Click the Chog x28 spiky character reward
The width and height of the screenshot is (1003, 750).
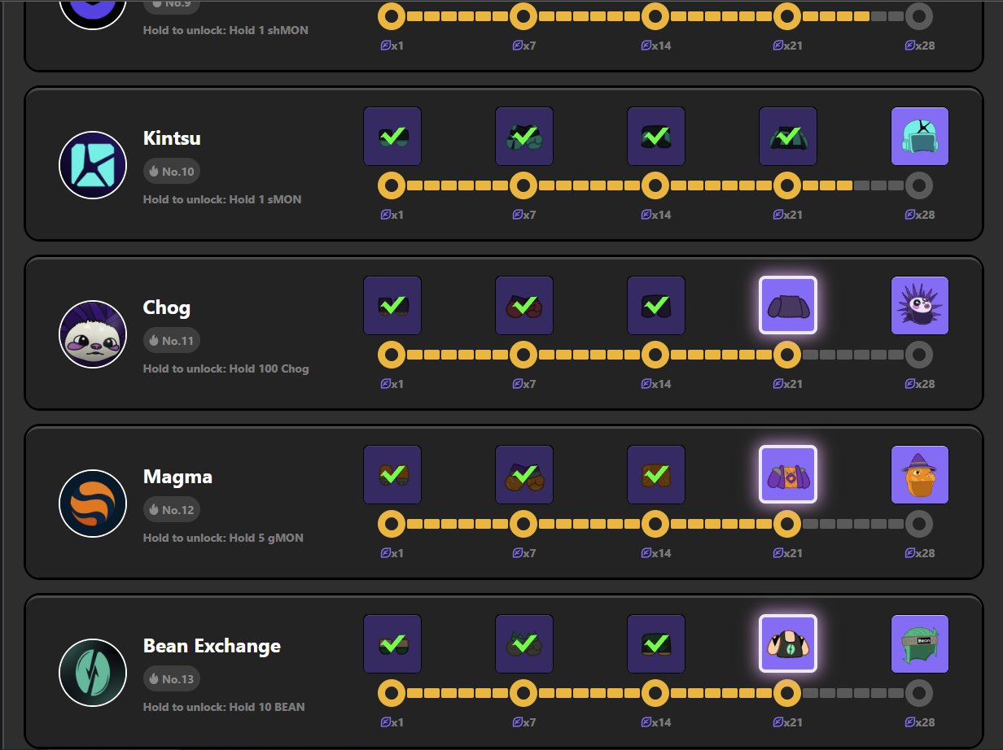[919, 305]
